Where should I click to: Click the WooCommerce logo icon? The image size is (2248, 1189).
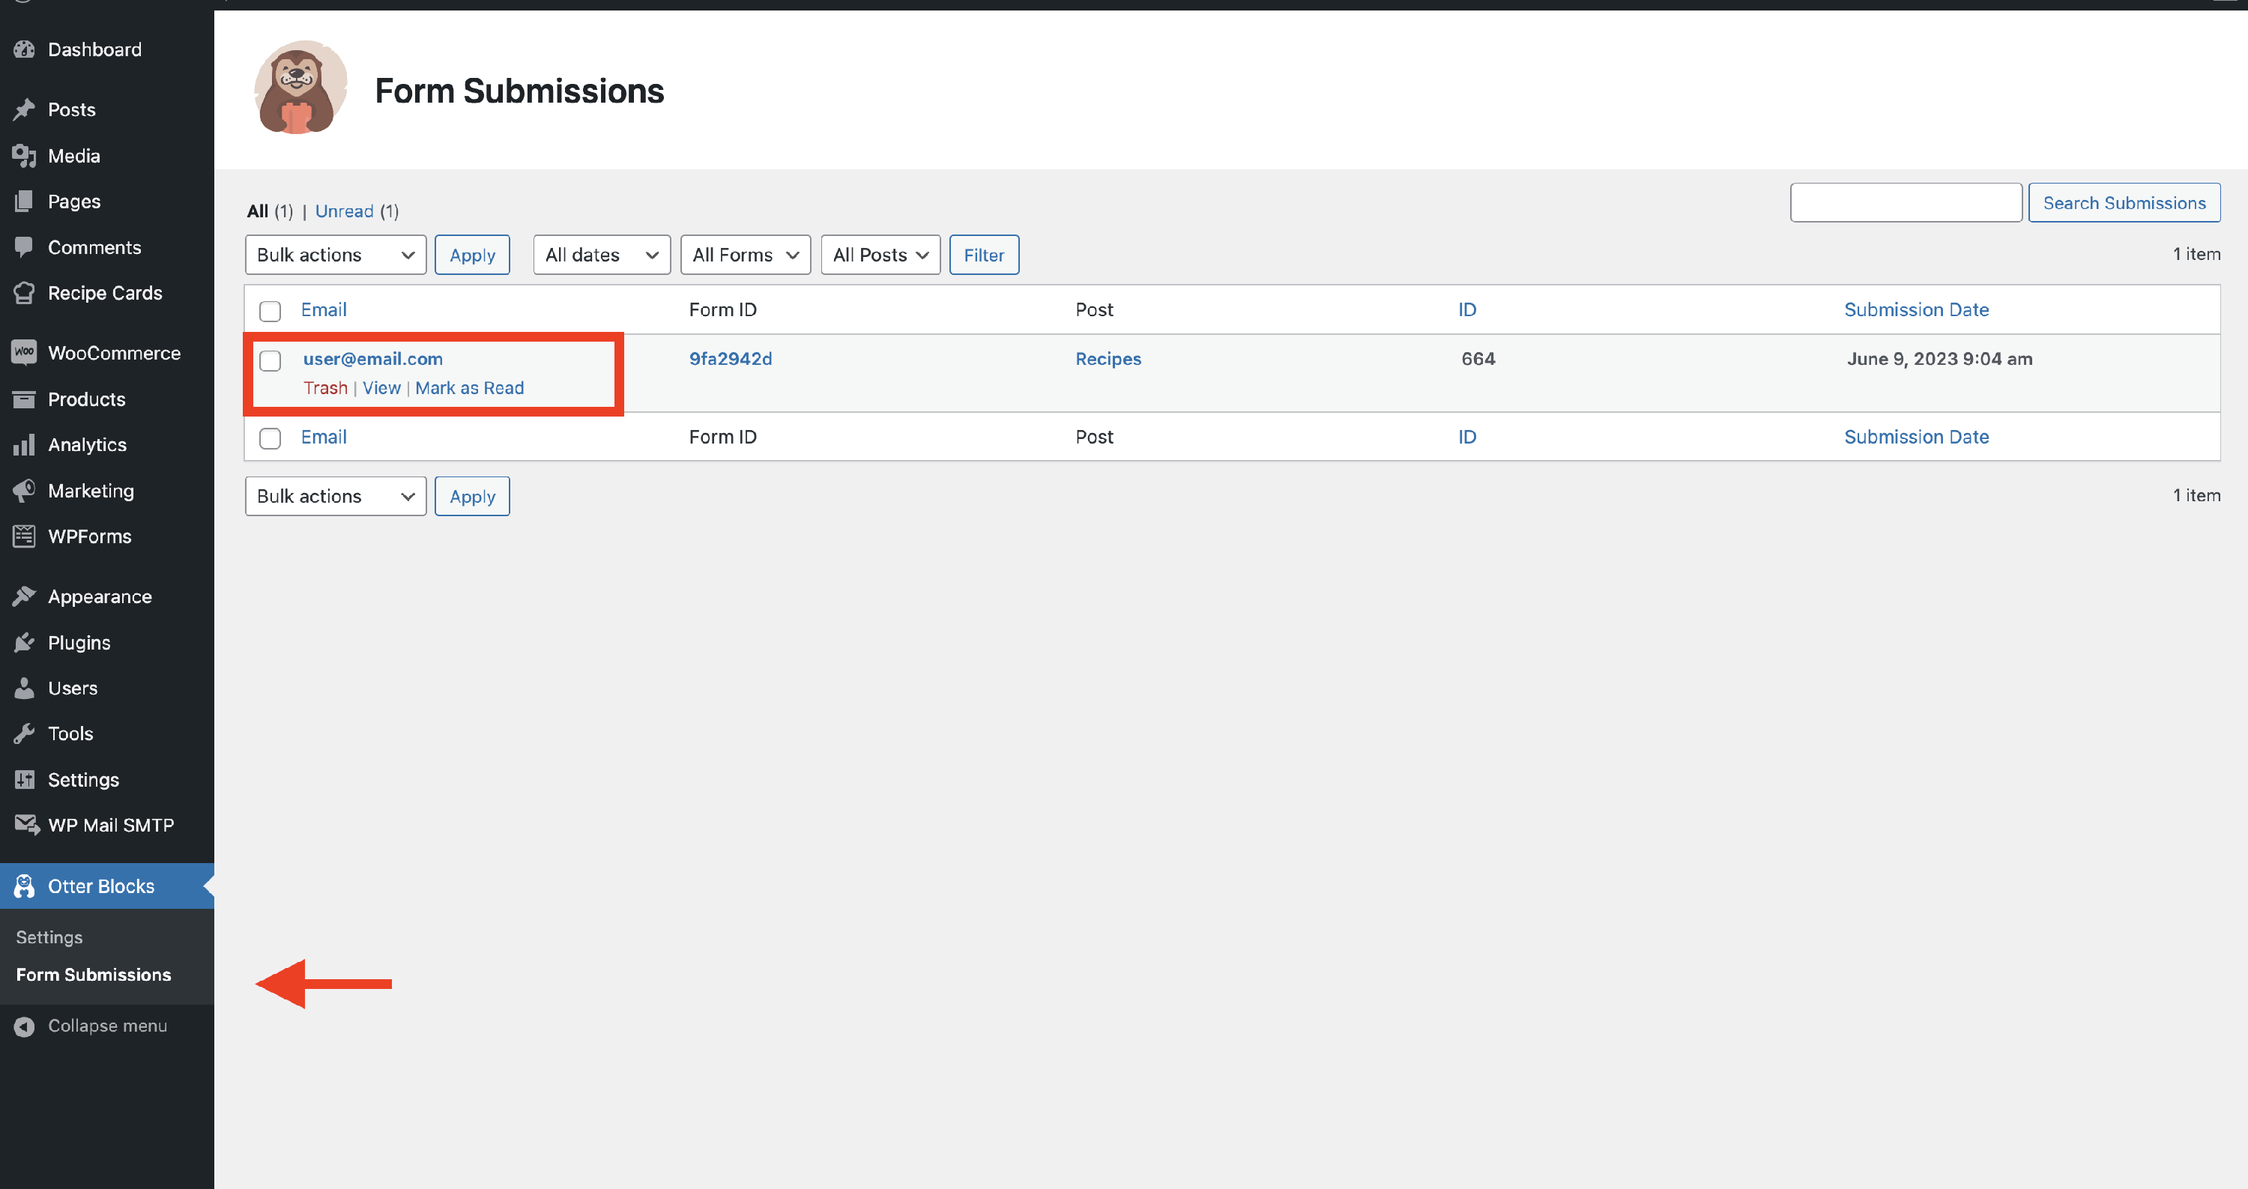click(x=25, y=352)
